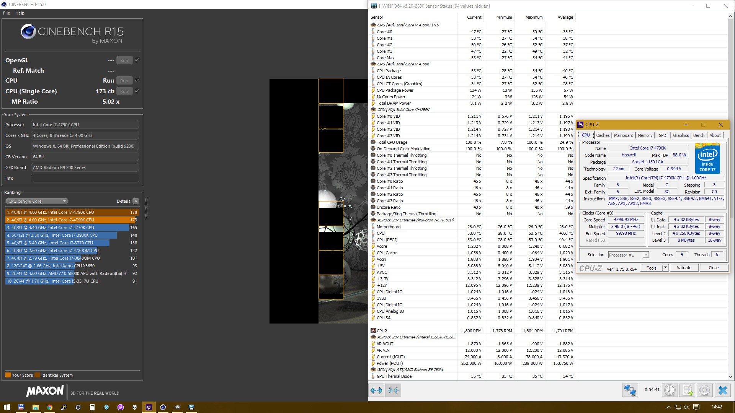This screenshot has height=413, width=735.
Task: Toggle CPU test checkbox
Action: [137, 80]
